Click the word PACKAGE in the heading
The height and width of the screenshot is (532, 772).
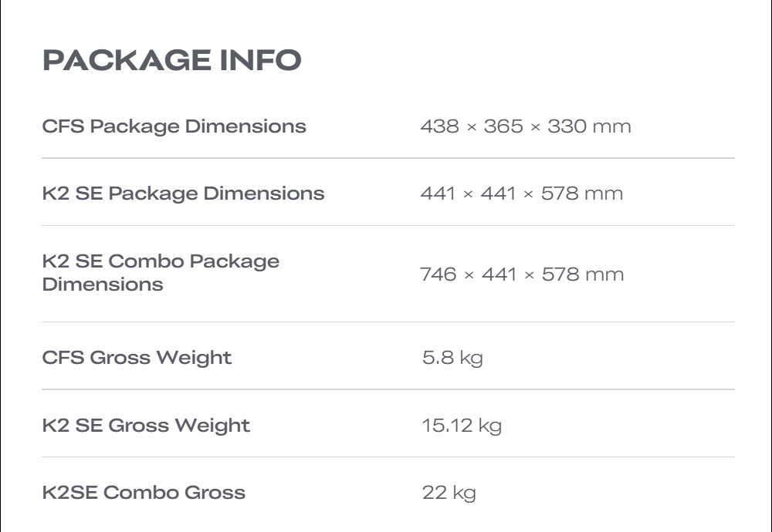(x=126, y=61)
